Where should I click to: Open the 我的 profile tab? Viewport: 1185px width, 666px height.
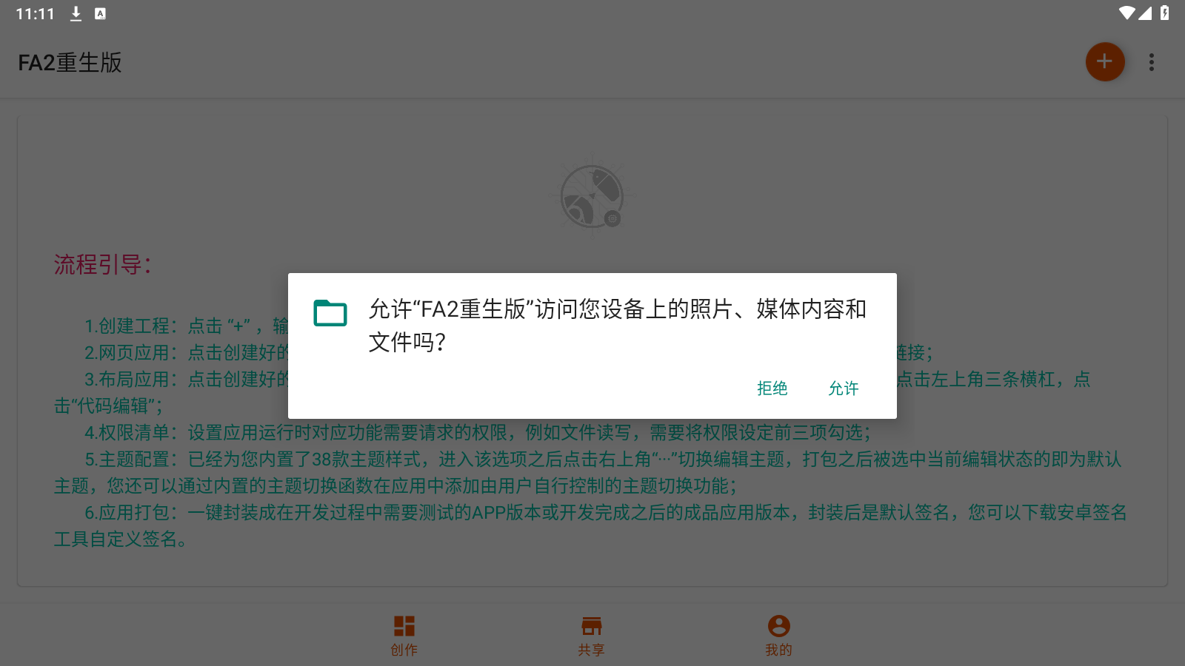(779, 636)
